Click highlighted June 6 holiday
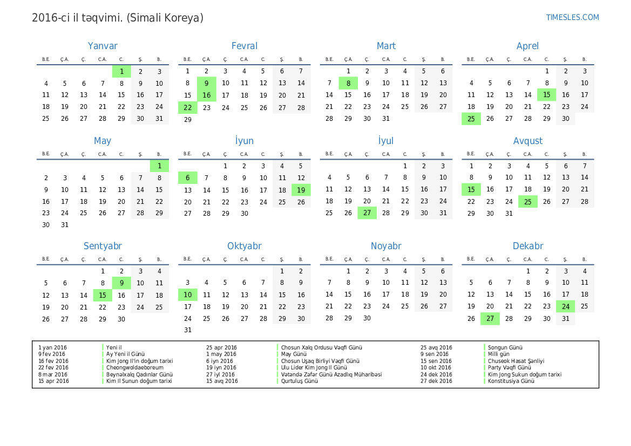 [x=187, y=178]
